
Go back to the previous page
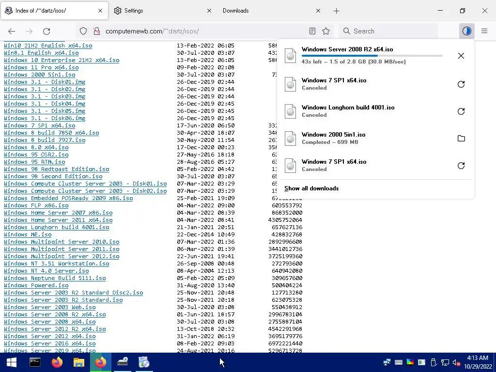pos(12,31)
